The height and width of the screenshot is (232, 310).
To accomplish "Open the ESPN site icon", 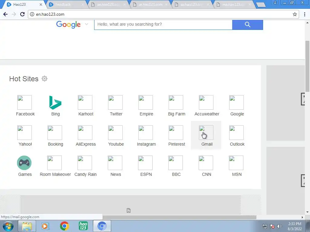I will 145,163.
